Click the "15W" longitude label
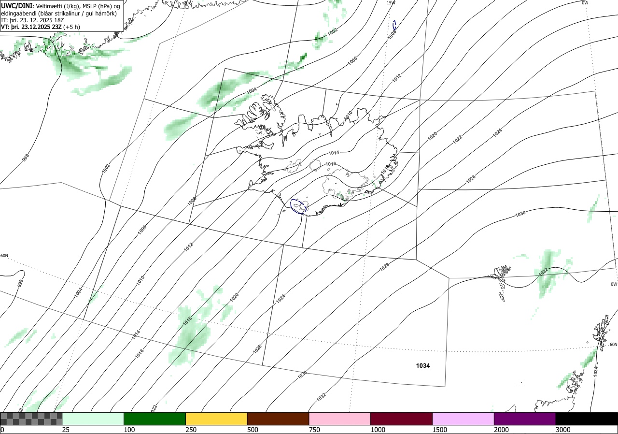 pyautogui.click(x=391, y=3)
